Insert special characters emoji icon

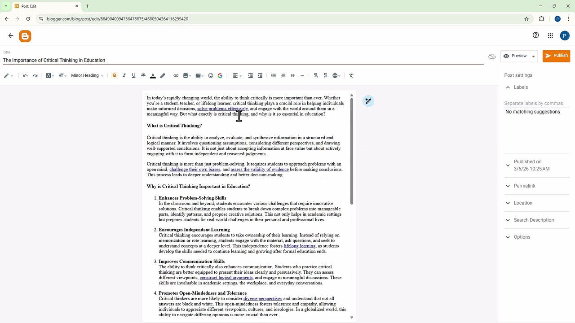(x=210, y=75)
